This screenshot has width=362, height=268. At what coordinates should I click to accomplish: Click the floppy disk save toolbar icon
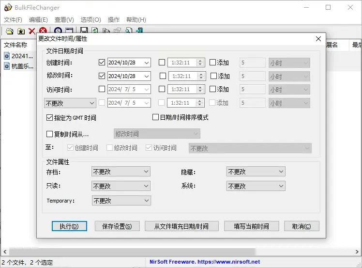point(84,31)
